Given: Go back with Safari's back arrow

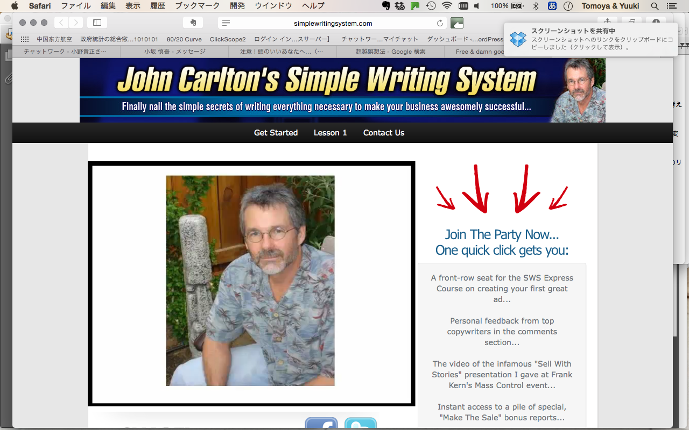Looking at the screenshot, I should (61, 23).
